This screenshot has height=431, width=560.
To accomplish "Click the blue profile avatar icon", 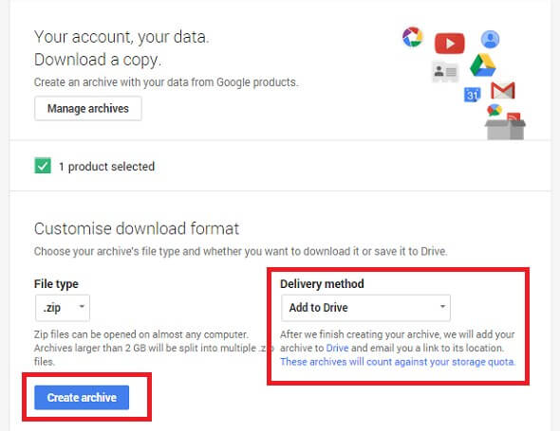I will [x=490, y=39].
